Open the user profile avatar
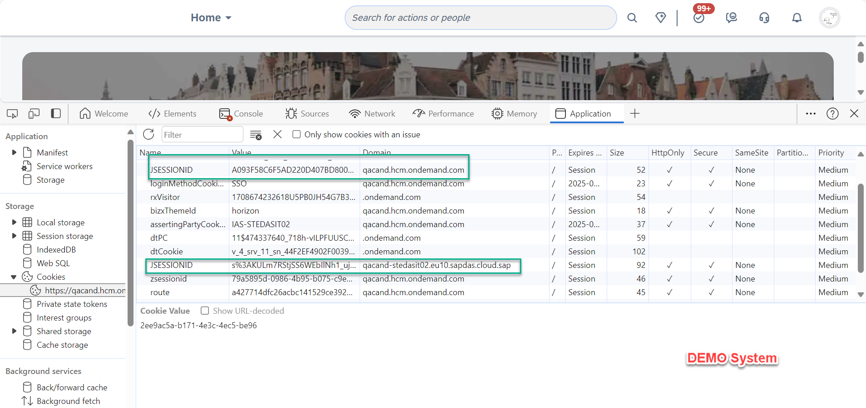This screenshot has width=866, height=408. pos(830,18)
